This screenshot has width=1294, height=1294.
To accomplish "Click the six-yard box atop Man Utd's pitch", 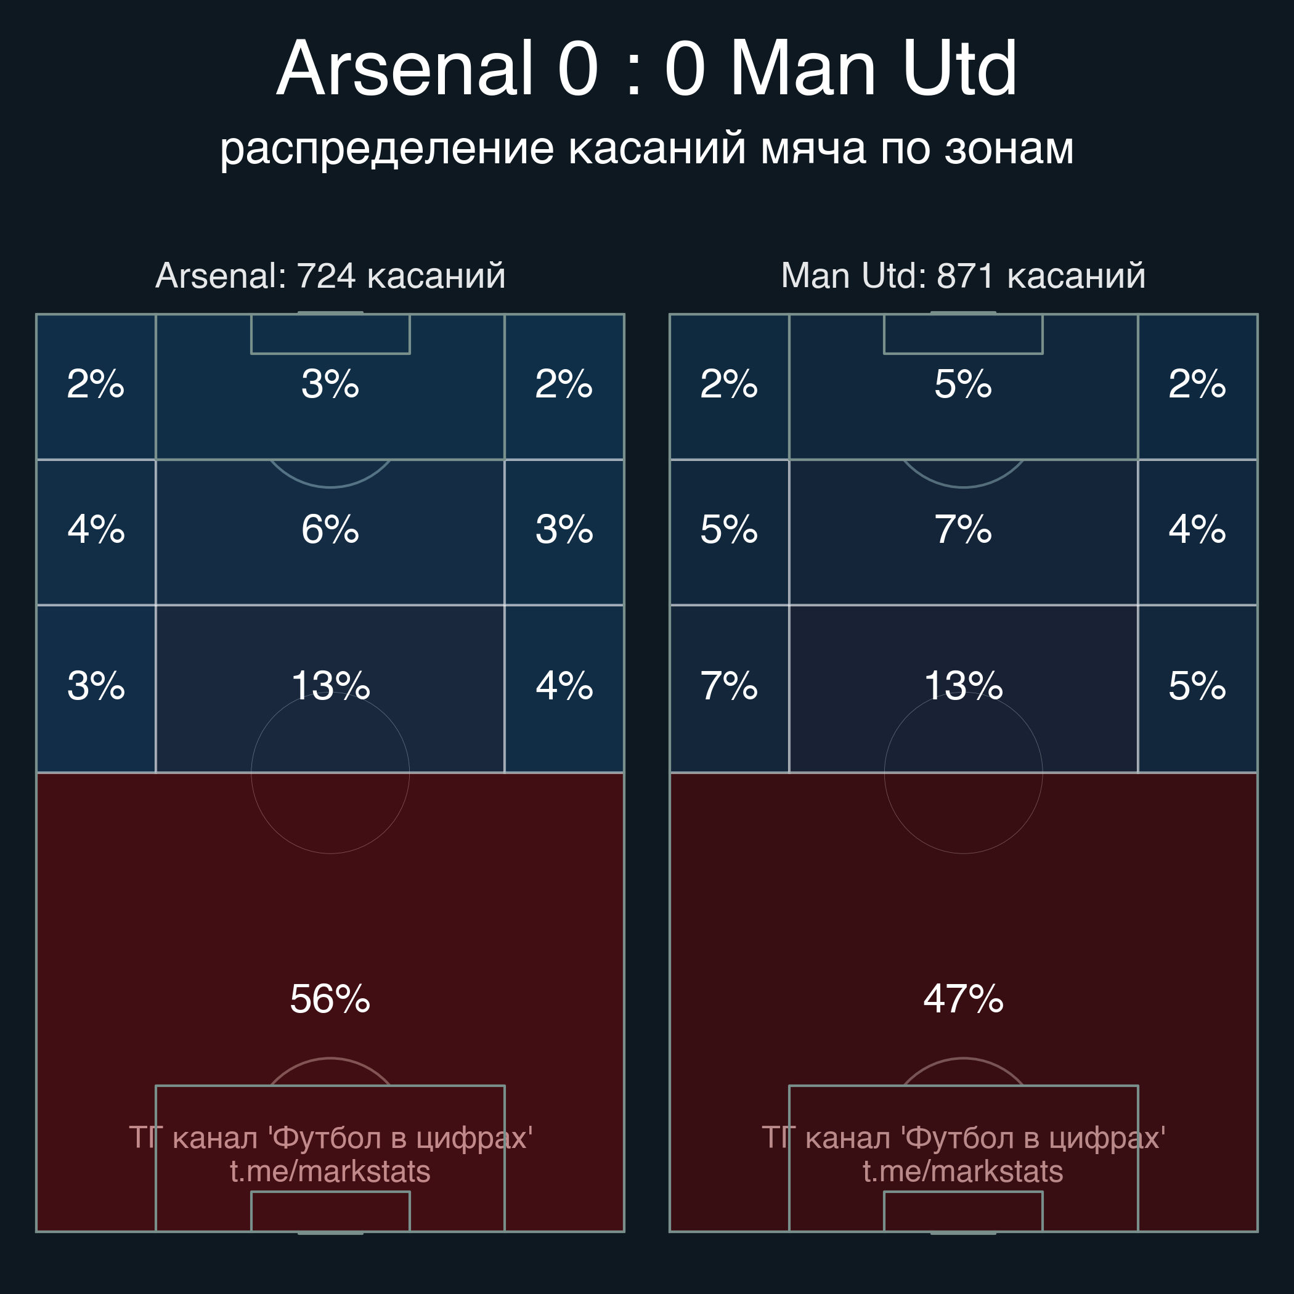I will (963, 334).
